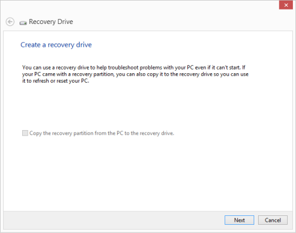Screen dimensions: 296x233
Task: Proceed by clicking the Next button
Action: pyautogui.click(x=239, y=220)
